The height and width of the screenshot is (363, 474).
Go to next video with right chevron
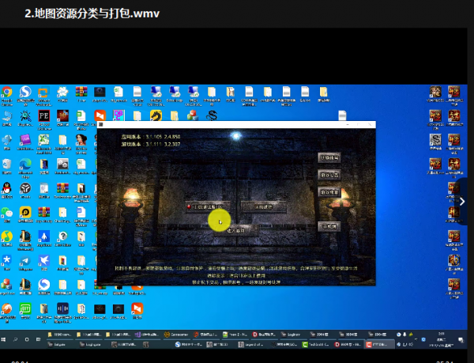(462, 202)
